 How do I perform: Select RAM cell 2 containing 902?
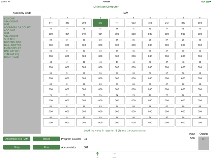[84, 23]
